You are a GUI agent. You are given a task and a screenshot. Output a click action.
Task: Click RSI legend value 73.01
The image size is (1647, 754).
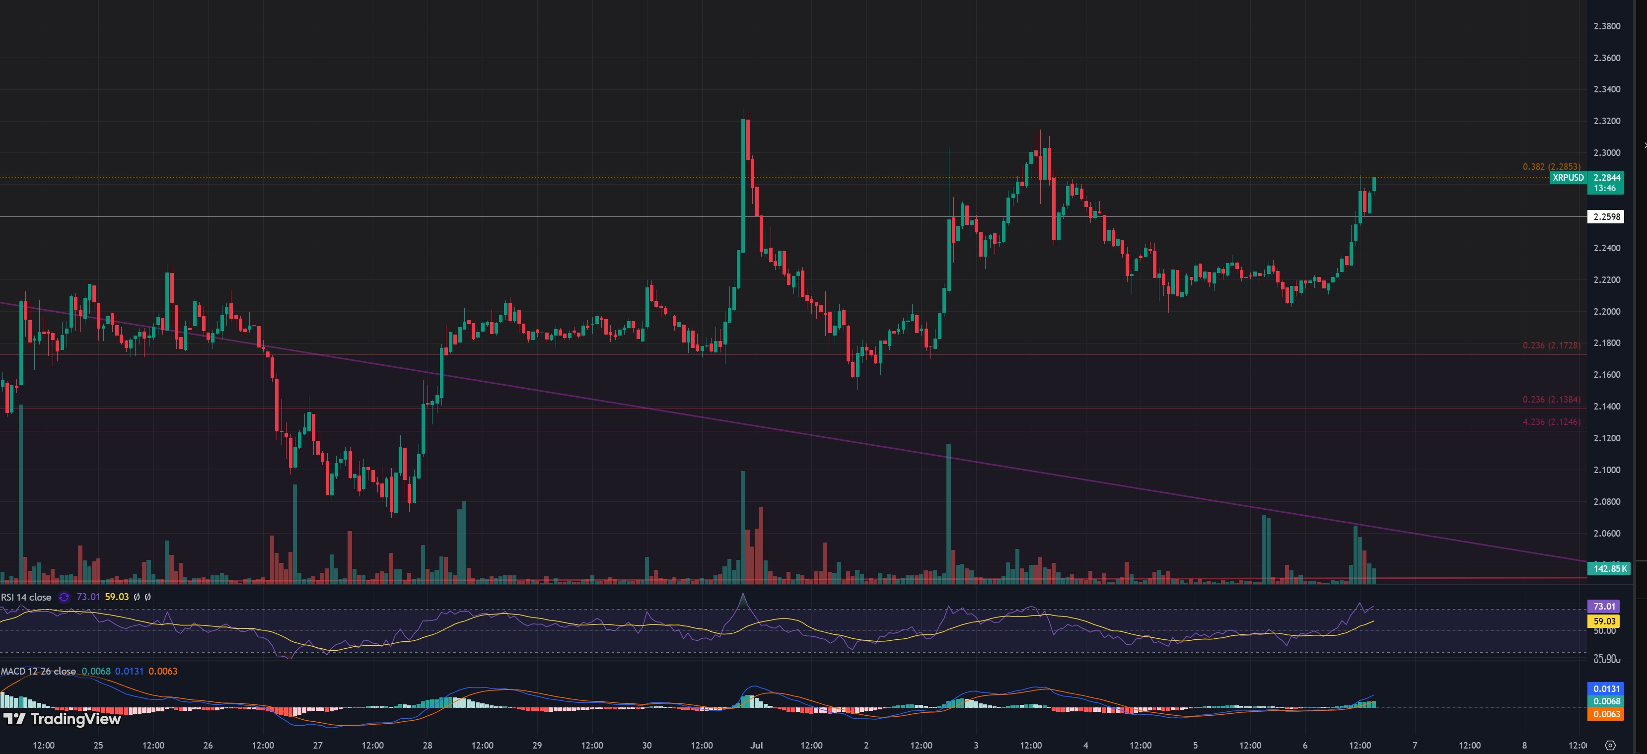[88, 597]
